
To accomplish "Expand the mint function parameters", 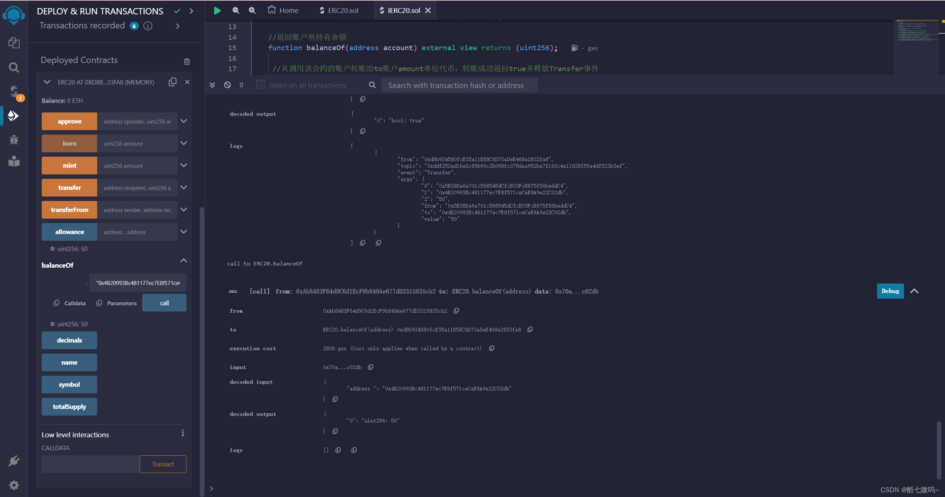I will pyautogui.click(x=184, y=165).
